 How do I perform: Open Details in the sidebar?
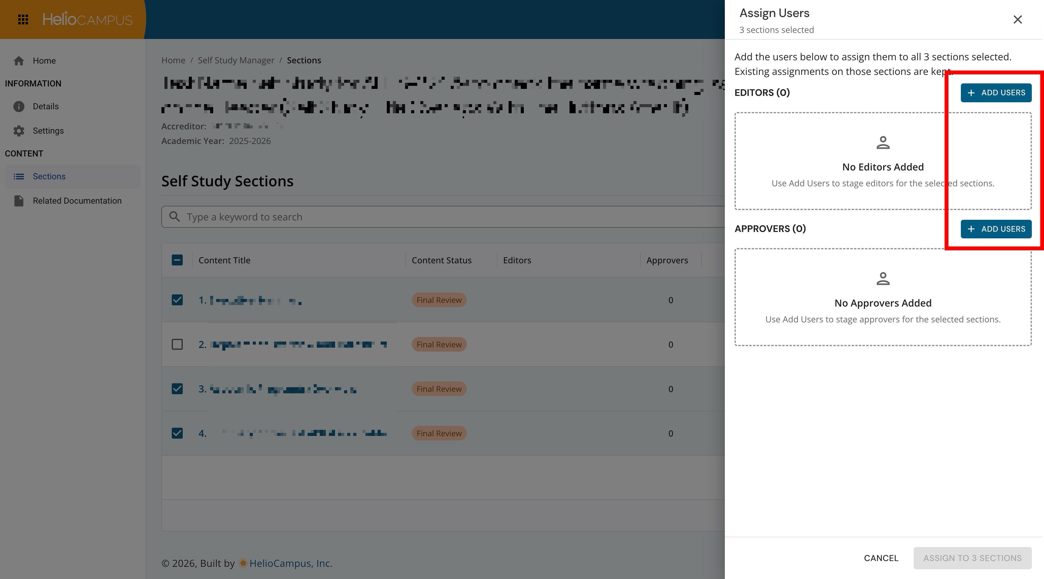(x=72, y=106)
